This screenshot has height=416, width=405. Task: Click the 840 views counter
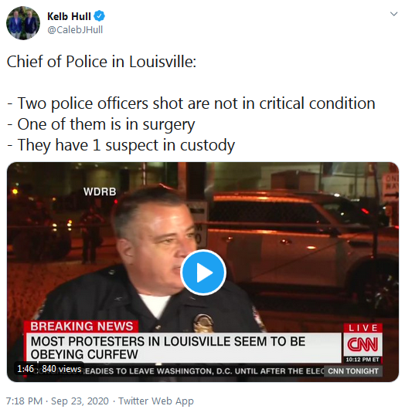point(62,369)
